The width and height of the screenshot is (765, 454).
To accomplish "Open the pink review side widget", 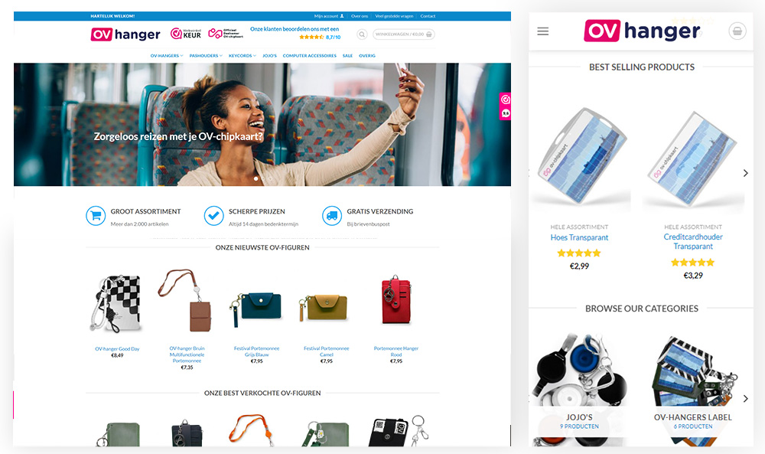I will [505, 106].
